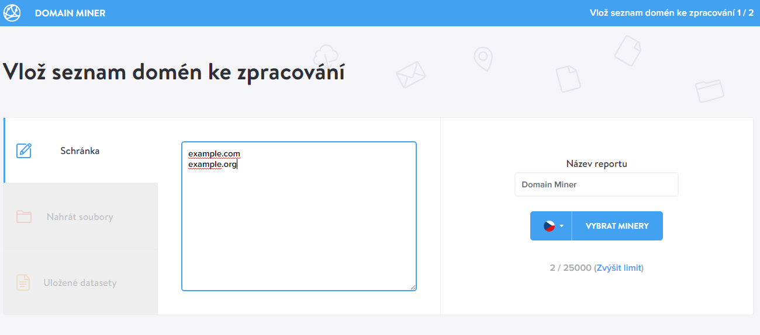Click the Nahrát soubory folder icon
This screenshot has width=760, height=335.
[24, 217]
